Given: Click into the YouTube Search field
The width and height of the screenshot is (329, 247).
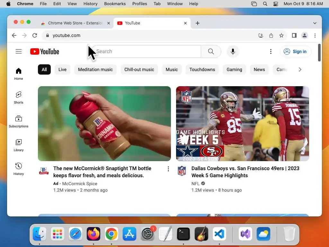Looking at the screenshot, I should [147, 51].
